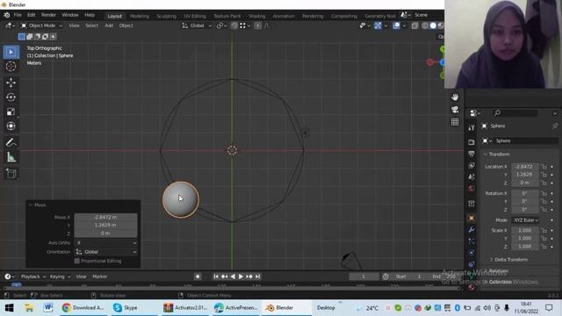562x316 pixels.
Task: Select the Add Cube tool
Action: pos(11,174)
